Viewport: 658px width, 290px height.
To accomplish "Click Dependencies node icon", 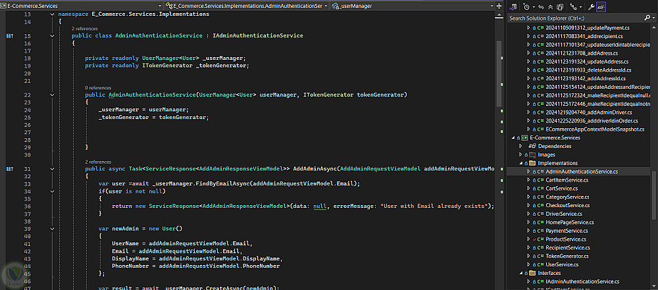I will click(532, 146).
